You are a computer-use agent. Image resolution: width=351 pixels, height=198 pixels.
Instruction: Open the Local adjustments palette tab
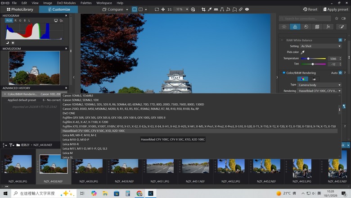pyautogui.click(x=341, y=27)
